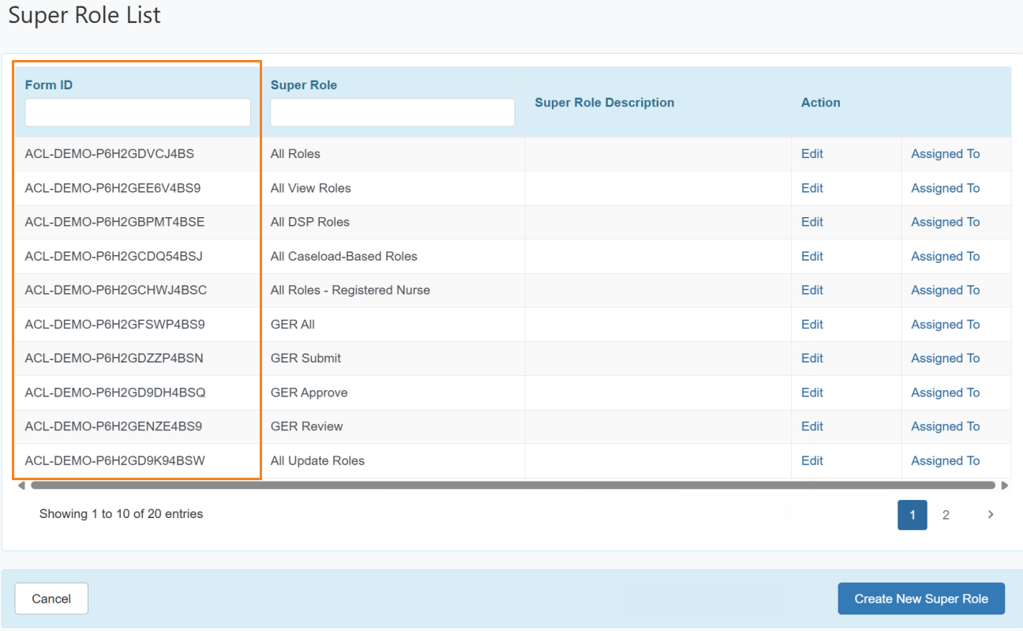Select form ID ACL-DEMO-P6H2GCDQ54BSJ
This screenshot has width=1023, height=631.
click(114, 256)
